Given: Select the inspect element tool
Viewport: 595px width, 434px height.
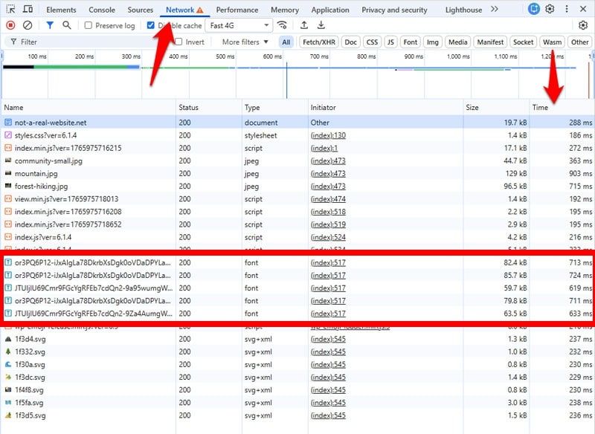Looking at the screenshot, I should pyautogui.click(x=12, y=10).
